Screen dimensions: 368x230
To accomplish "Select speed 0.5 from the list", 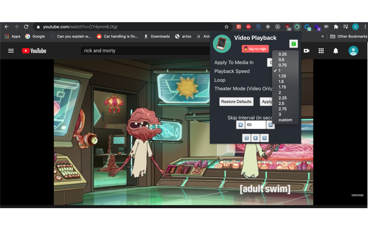I will point(285,60).
